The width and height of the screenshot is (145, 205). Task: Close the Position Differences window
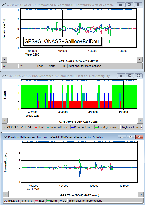[x=139, y=137]
